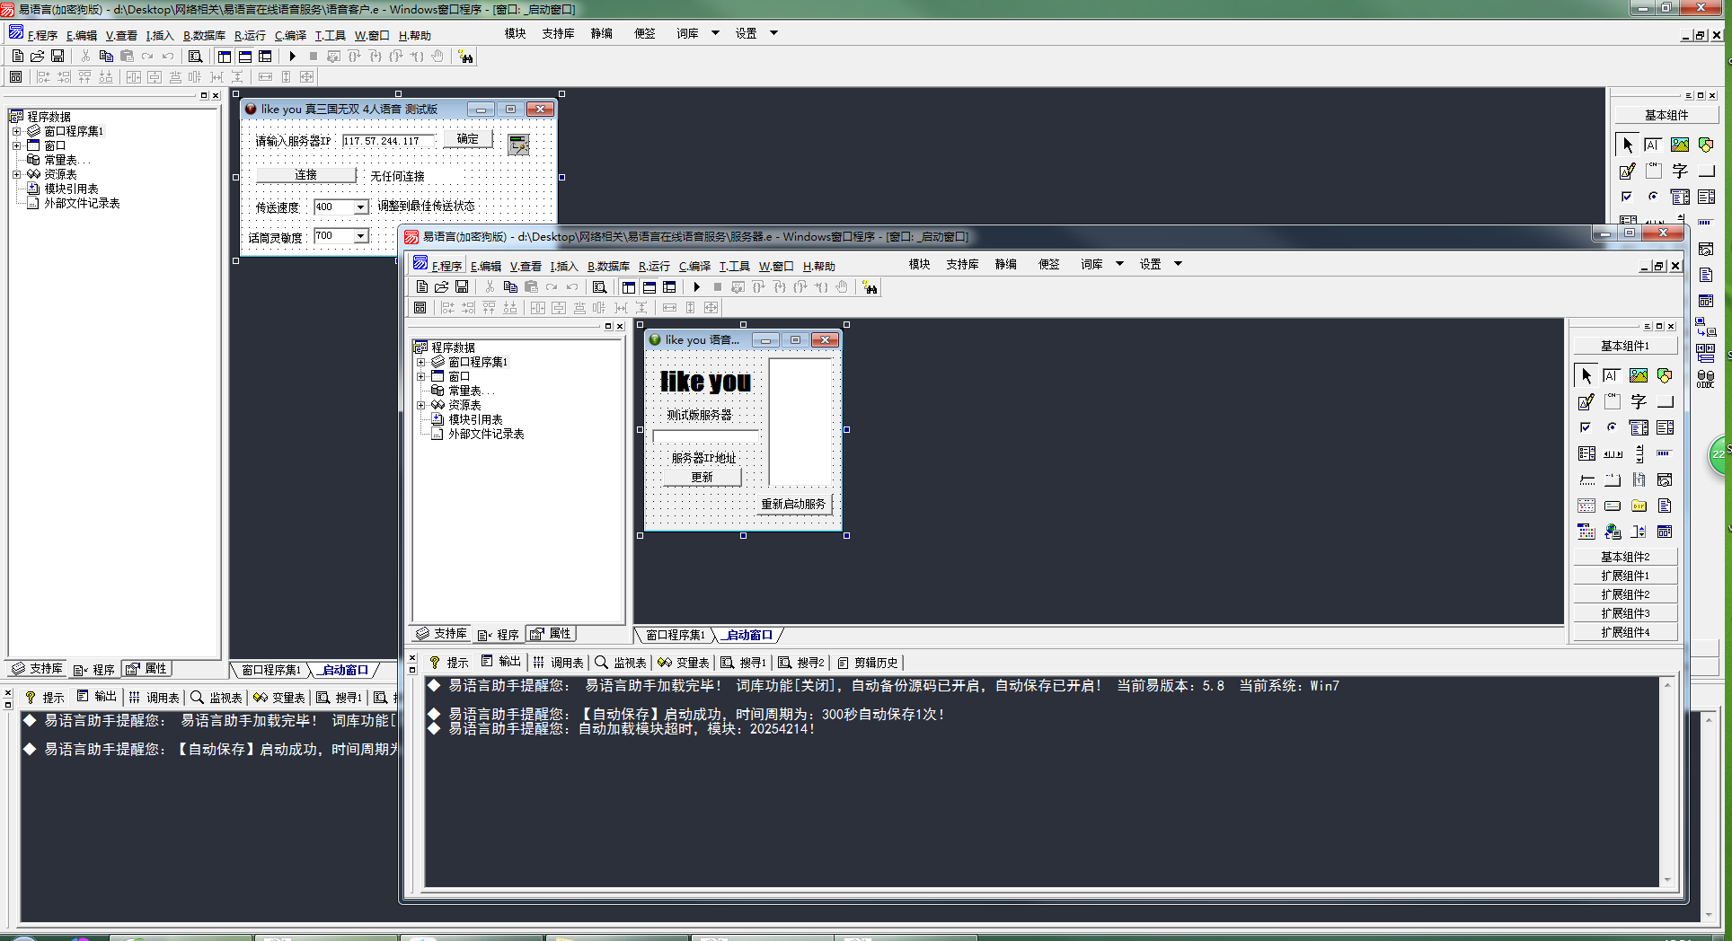Switch to 窗口程序集1 tab in server window

(674, 635)
